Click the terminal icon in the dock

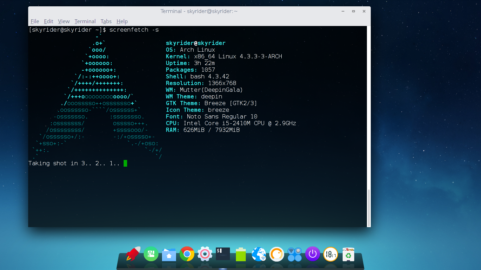point(223,254)
